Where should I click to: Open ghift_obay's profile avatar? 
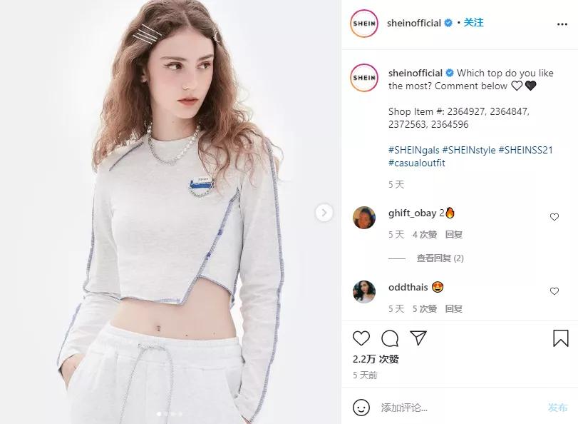click(x=364, y=218)
